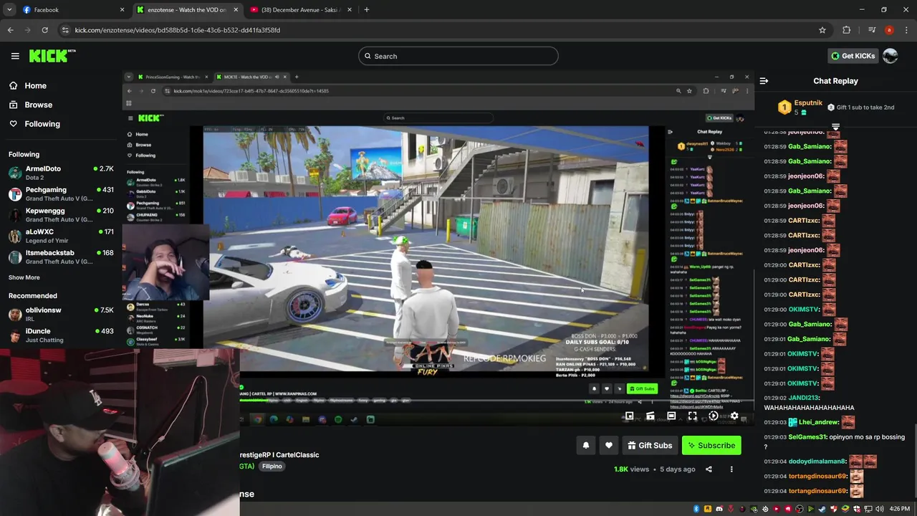The width and height of the screenshot is (917, 516).
Task: Open ArmelDoto channel from Following list
Action: [x=61, y=173]
